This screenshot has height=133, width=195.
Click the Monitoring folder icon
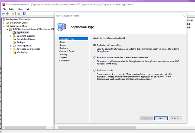[x=14, y=52]
